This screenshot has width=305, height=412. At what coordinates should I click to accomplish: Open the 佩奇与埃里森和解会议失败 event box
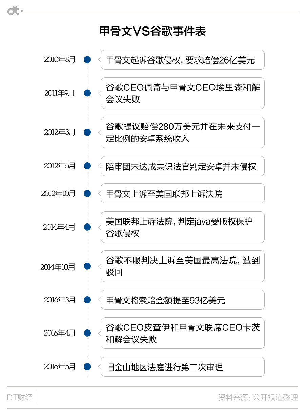(x=182, y=93)
